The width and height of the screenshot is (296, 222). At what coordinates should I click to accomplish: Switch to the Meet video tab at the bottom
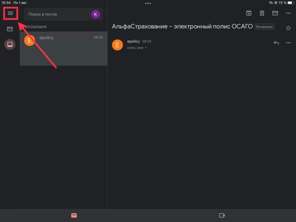(222, 216)
